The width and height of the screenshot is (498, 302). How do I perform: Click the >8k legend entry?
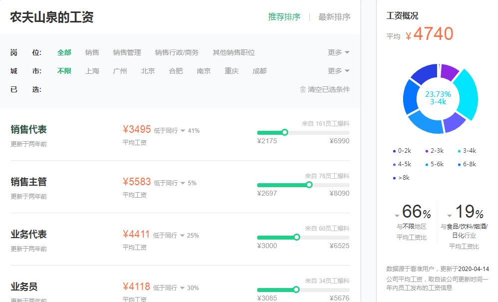[x=401, y=178]
